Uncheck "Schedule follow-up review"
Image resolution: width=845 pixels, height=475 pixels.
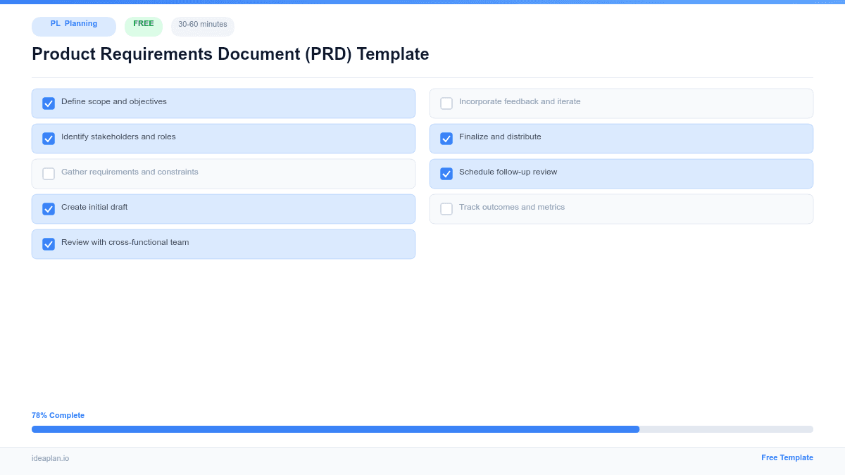coord(446,173)
